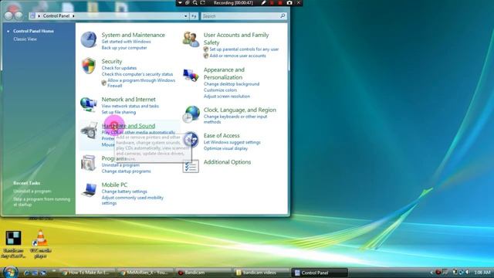Image resolution: width=494 pixels, height=278 pixels.
Task: Open Set up file sharing link
Action: pos(118,112)
